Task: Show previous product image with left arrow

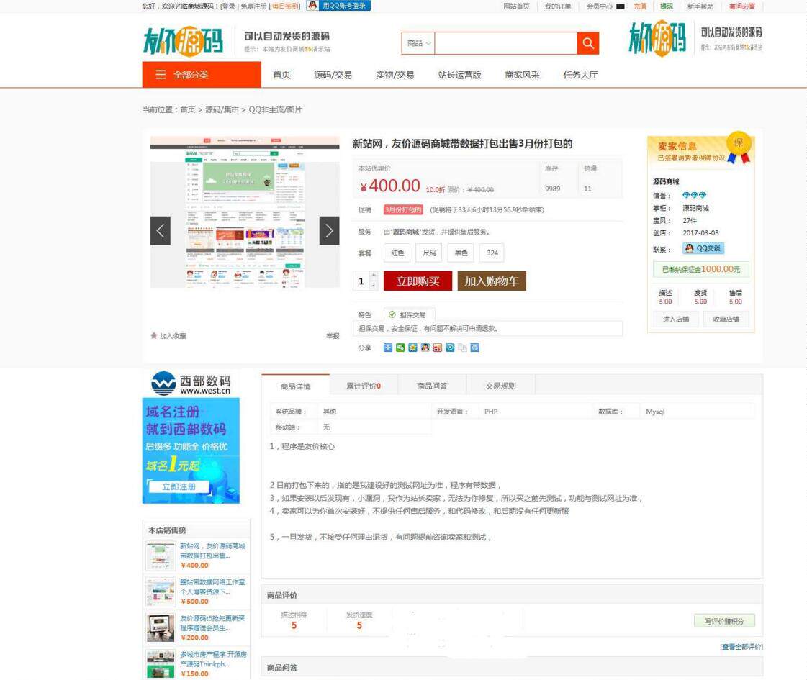Action: pos(160,230)
